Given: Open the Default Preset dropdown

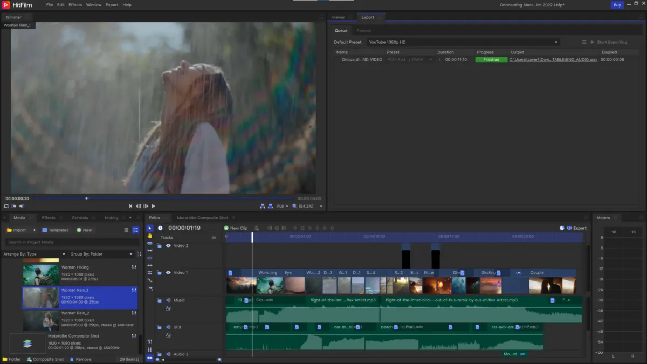Looking at the screenshot, I should click(x=463, y=42).
